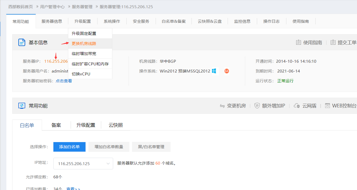The height and width of the screenshot is (190, 357).
Task: Click the 变更机房 transfer arrows icon
Action: coord(223,105)
